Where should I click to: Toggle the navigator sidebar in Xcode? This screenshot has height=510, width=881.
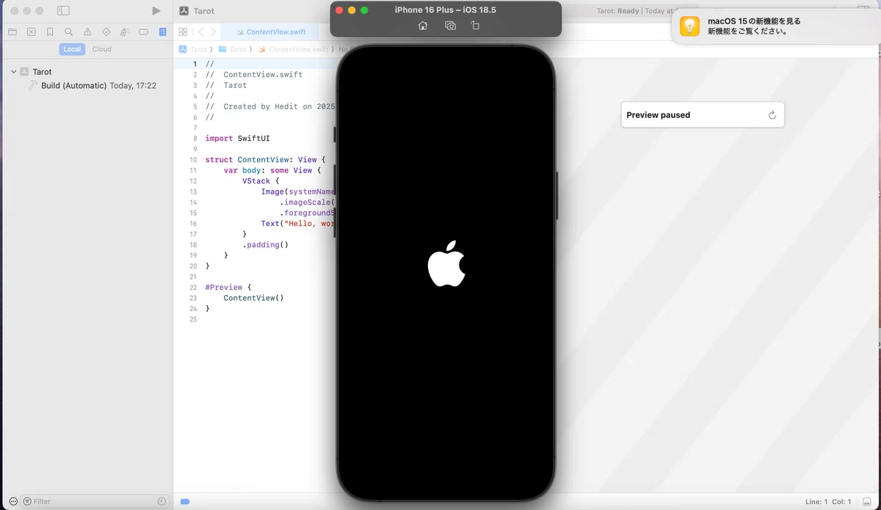point(63,11)
